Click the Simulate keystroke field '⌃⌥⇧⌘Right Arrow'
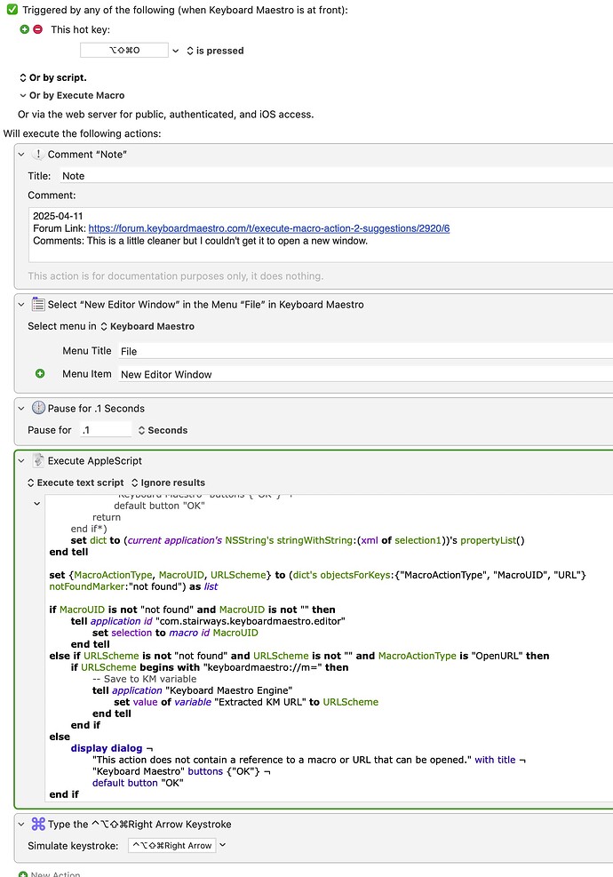 [171, 846]
